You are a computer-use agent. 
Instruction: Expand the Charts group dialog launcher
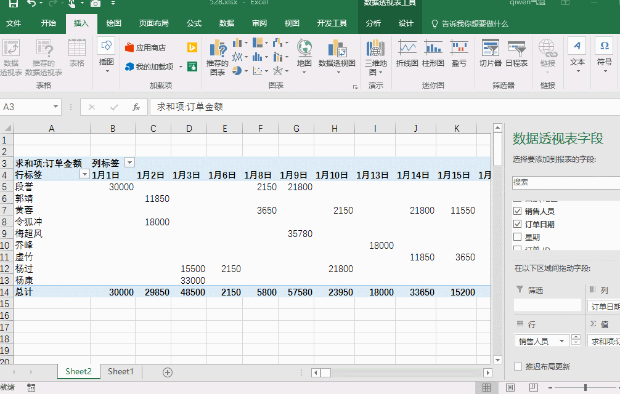(x=355, y=87)
